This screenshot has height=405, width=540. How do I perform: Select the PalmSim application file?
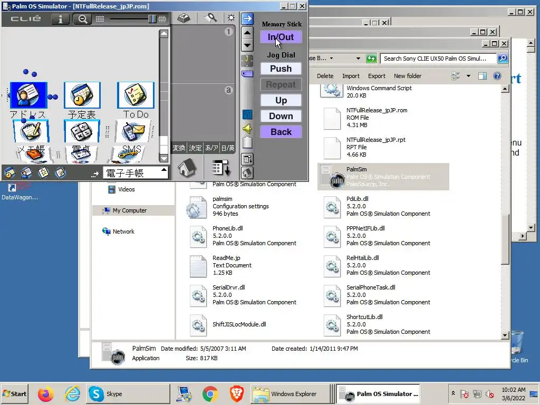tap(383, 177)
